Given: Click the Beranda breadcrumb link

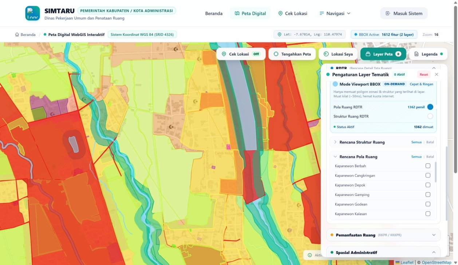Looking at the screenshot, I should (25, 35).
